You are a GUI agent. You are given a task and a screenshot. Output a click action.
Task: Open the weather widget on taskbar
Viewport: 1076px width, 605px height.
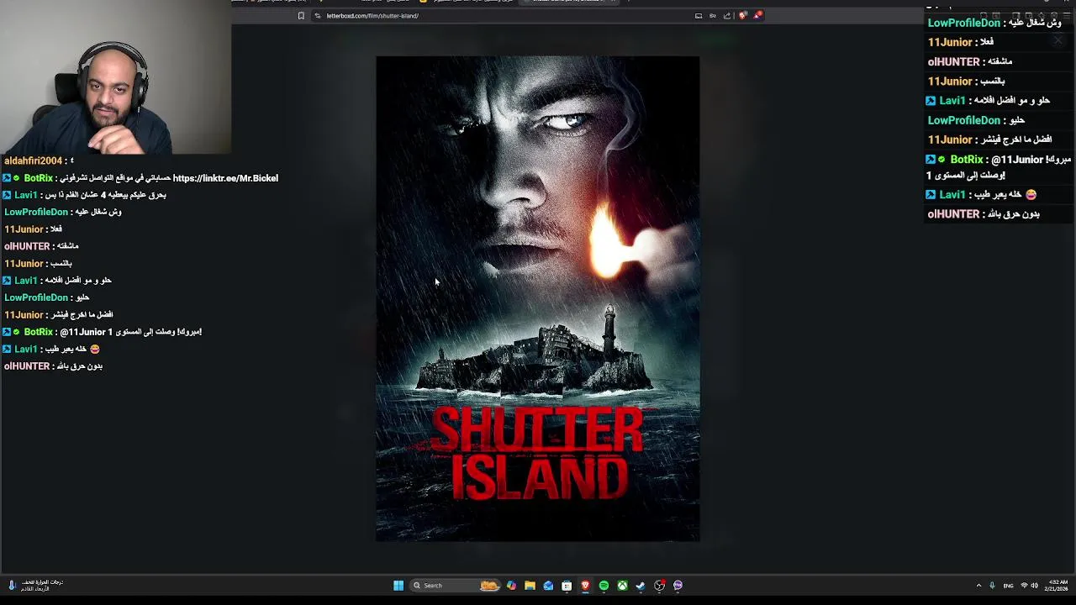35,586
